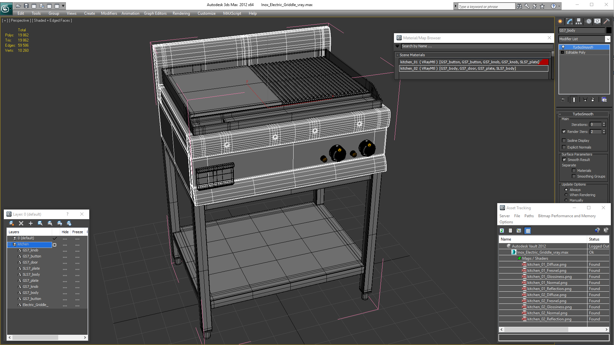Enable Separate by Smoothing Groups checkbox

(x=574, y=176)
